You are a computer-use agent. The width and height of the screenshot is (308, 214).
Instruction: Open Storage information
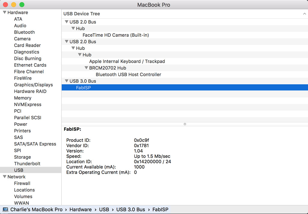pos(22,157)
